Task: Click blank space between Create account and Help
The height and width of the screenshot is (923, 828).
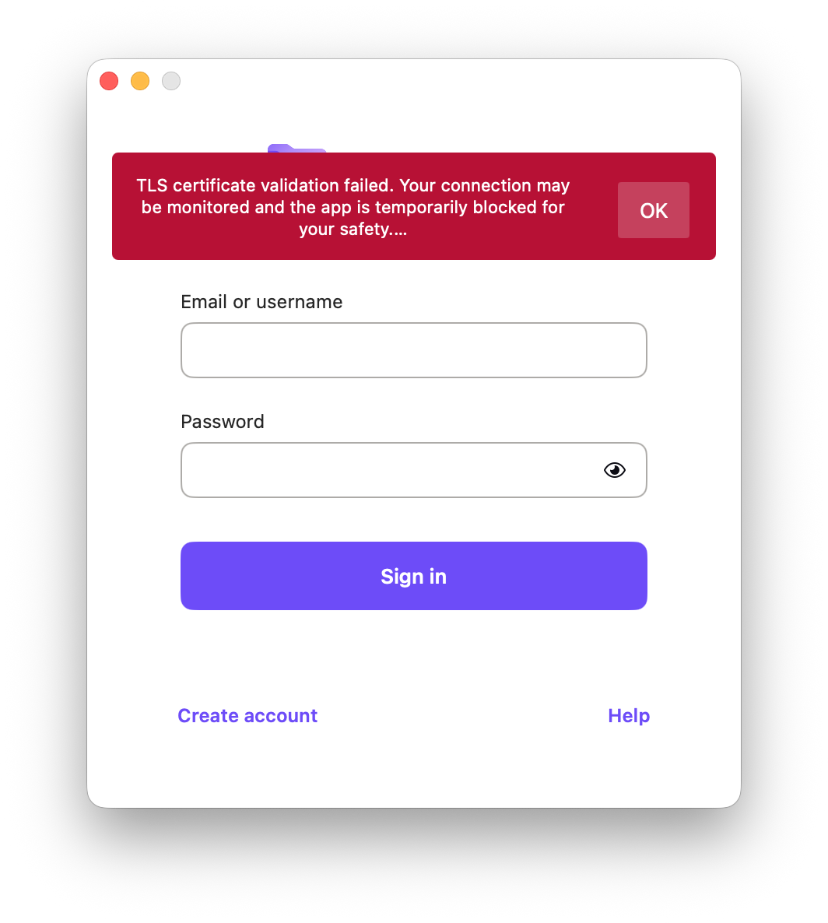Action: point(462,715)
